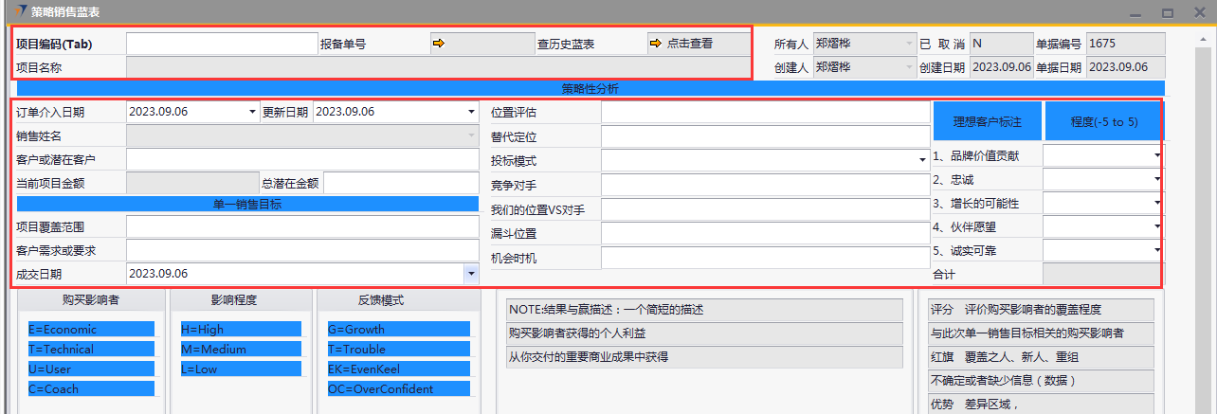Maximize the 策略销售蓝表 window
The image size is (1217, 414).
point(1168,12)
